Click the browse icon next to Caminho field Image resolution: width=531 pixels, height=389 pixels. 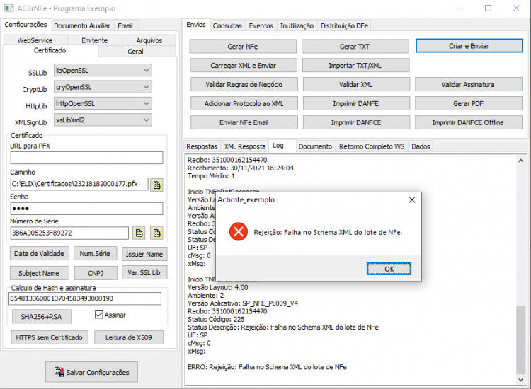click(156, 185)
